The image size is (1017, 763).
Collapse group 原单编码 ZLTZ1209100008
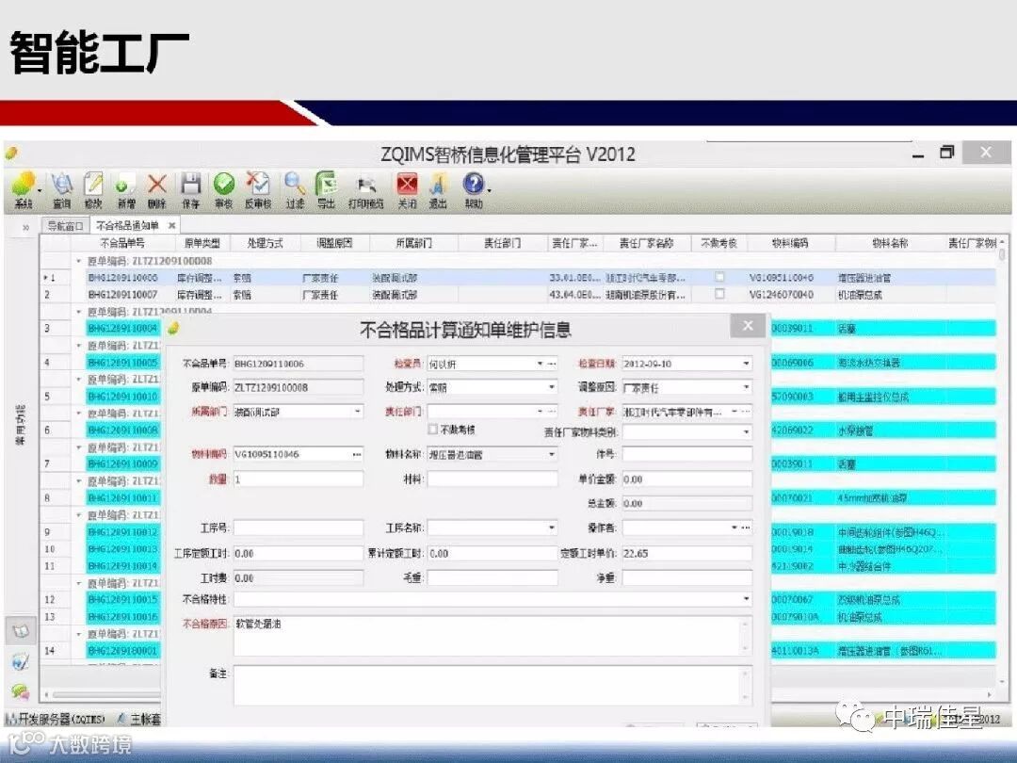point(78,261)
